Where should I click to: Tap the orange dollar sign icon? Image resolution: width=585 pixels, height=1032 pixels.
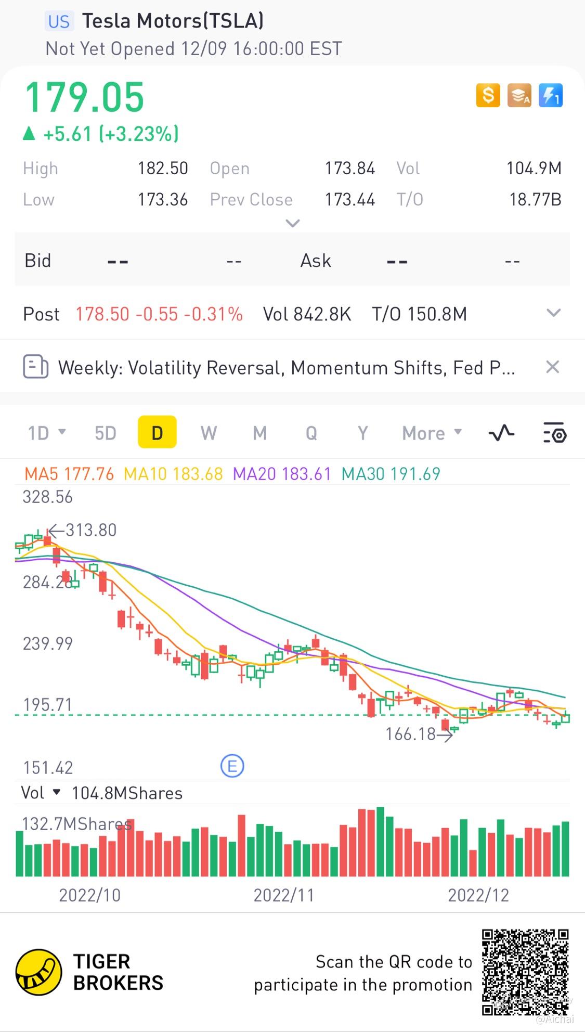pyautogui.click(x=488, y=96)
